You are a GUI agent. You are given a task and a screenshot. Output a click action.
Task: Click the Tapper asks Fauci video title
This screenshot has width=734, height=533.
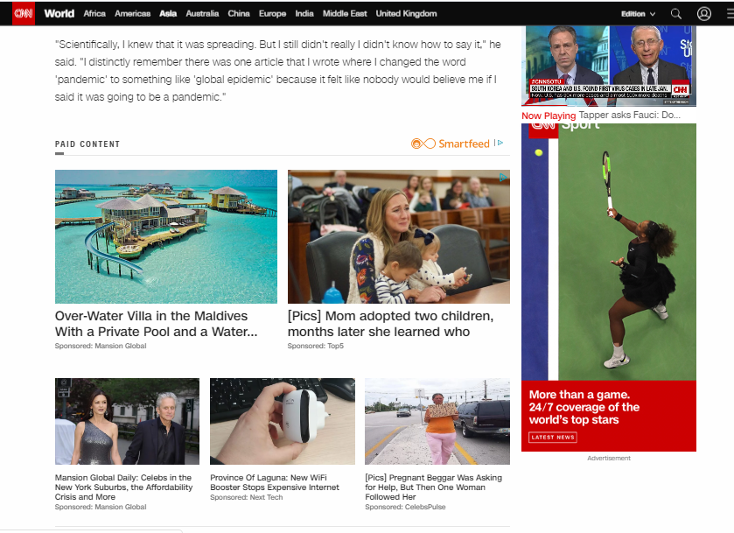(x=629, y=115)
